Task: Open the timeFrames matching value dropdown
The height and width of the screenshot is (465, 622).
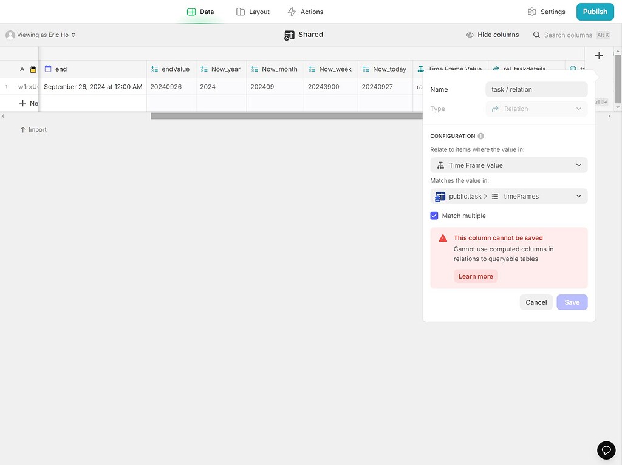Action: click(x=508, y=196)
